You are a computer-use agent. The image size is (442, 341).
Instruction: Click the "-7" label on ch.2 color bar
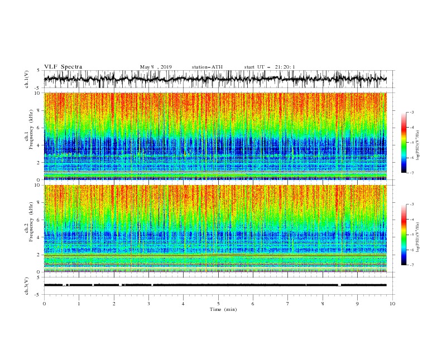coord(411,265)
